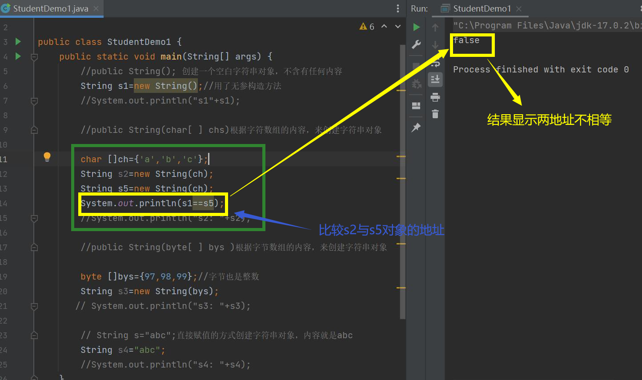Toggle scroll to end in the console
This screenshot has height=380, width=642.
pyautogui.click(x=435, y=80)
